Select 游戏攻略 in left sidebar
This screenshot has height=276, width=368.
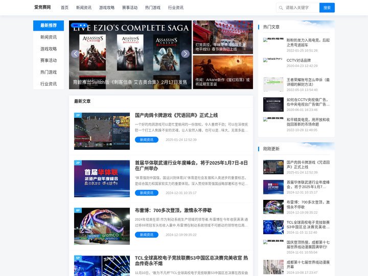coord(49,49)
